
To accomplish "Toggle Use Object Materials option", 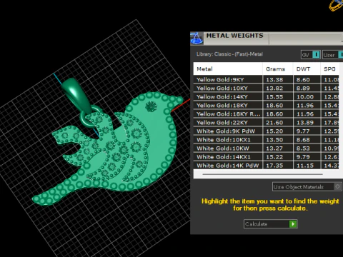I will pos(307,187).
